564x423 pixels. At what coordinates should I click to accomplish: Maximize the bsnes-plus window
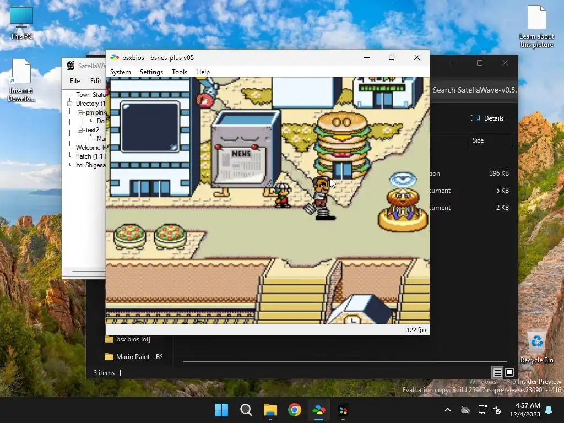[x=392, y=57]
